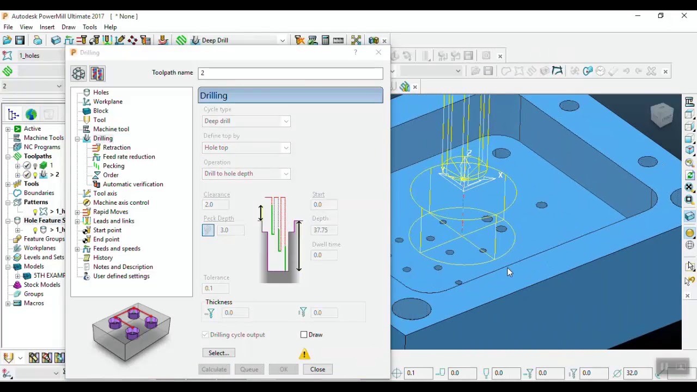Collapse the Toolpaths explorer branch
This screenshot has width=697, height=392.
[x=8, y=156]
